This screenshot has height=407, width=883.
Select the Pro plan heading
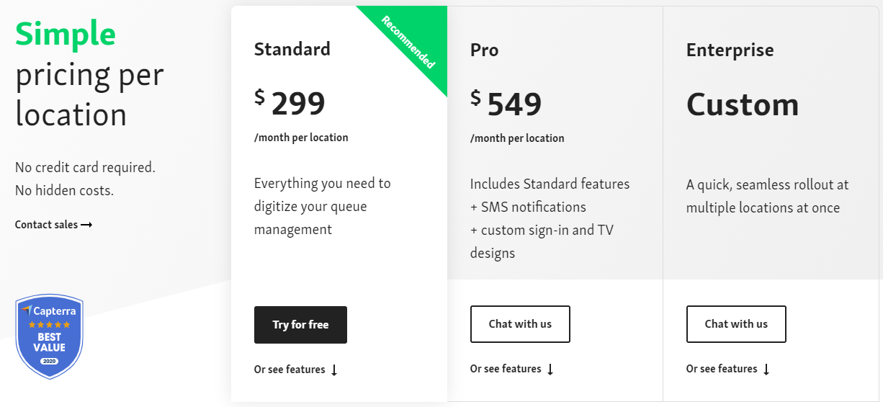pyautogui.click(x=484, y=50)
